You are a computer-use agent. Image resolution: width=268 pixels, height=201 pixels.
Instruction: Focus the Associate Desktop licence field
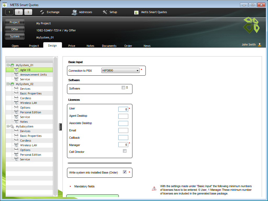(123, 124)
